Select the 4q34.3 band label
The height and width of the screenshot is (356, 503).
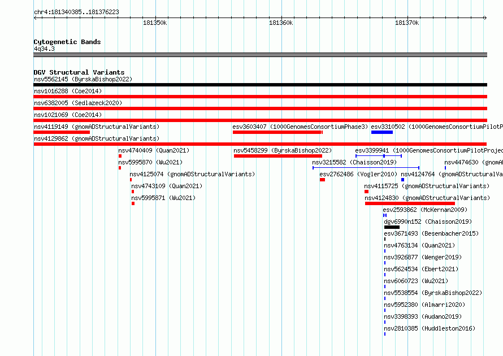point(44,49)
